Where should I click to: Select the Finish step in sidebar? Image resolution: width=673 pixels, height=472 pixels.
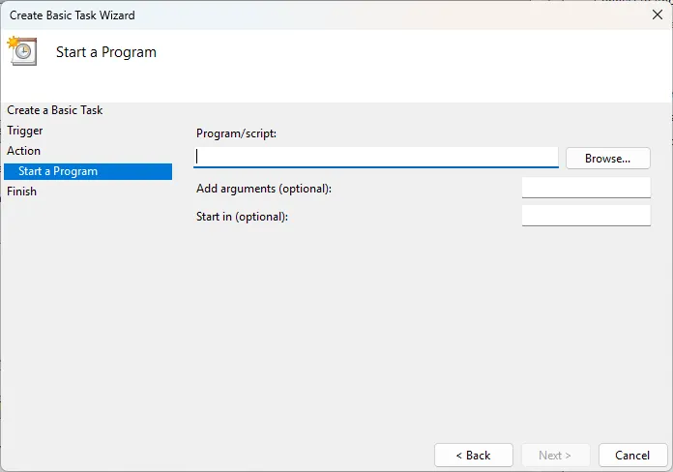pos(21,192)
